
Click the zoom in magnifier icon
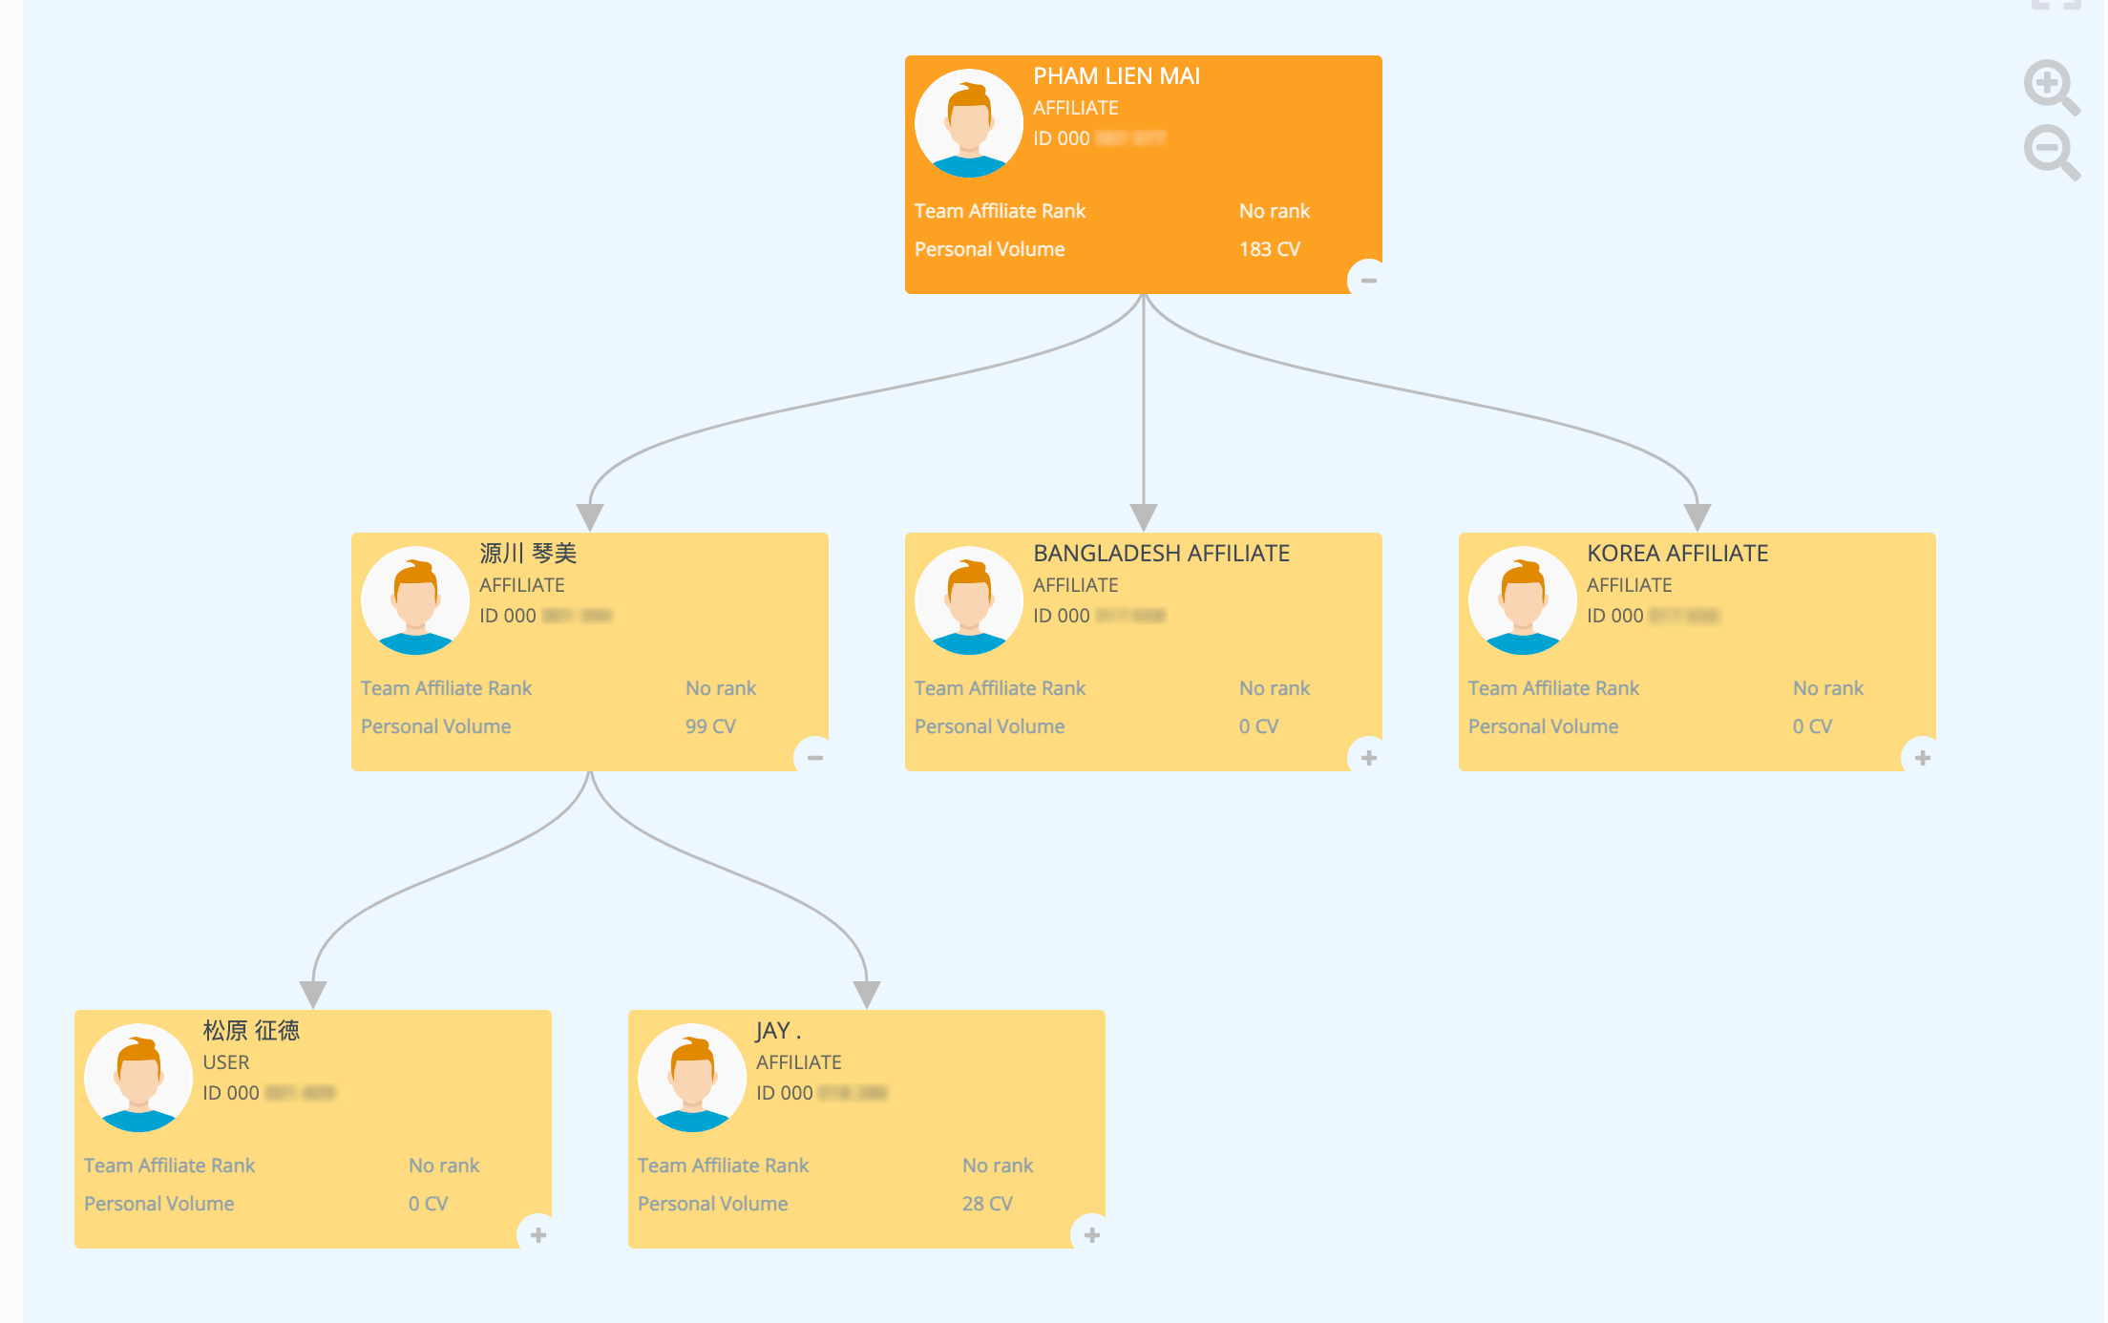2049,86
